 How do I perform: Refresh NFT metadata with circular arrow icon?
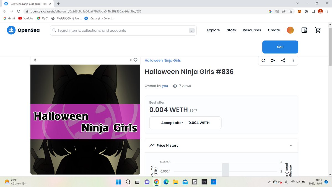coord(263,60)
